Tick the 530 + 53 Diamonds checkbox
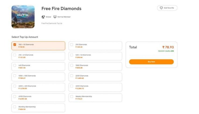The width and height of the screenshot is (199, 114). click(72, 55)
